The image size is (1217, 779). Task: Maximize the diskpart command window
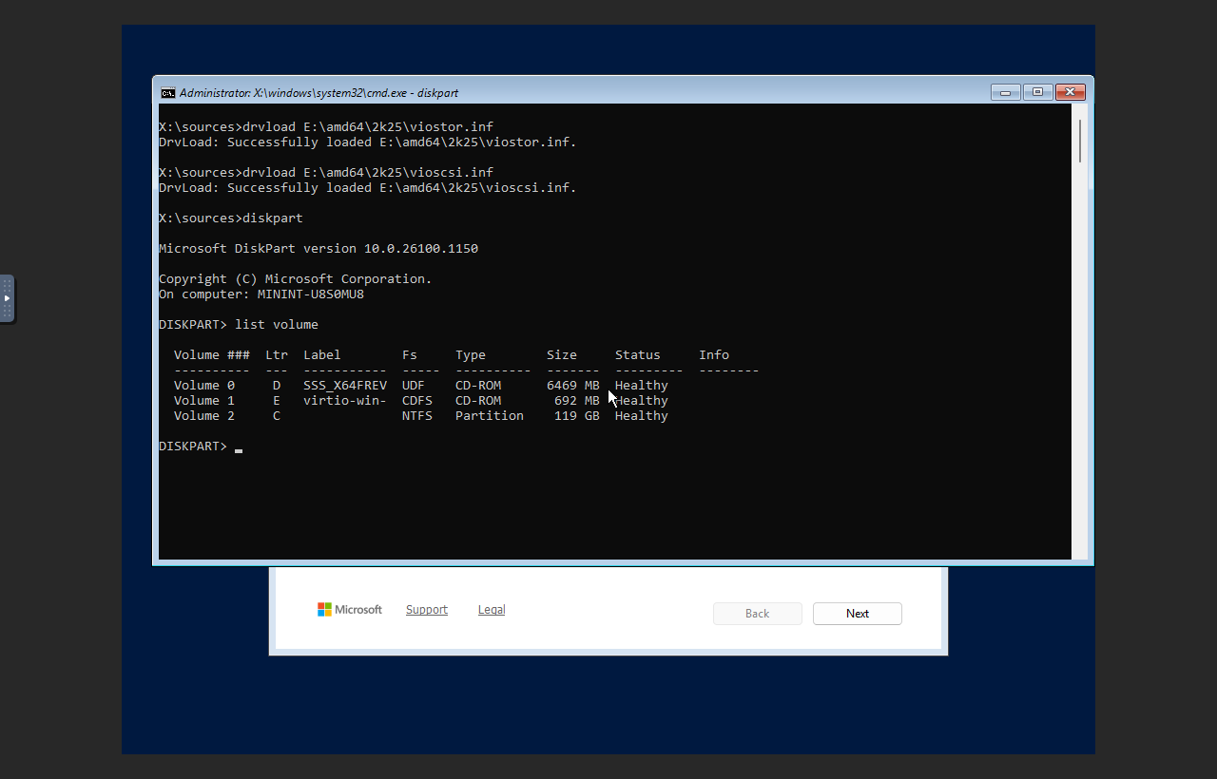tap(1037, 92)
